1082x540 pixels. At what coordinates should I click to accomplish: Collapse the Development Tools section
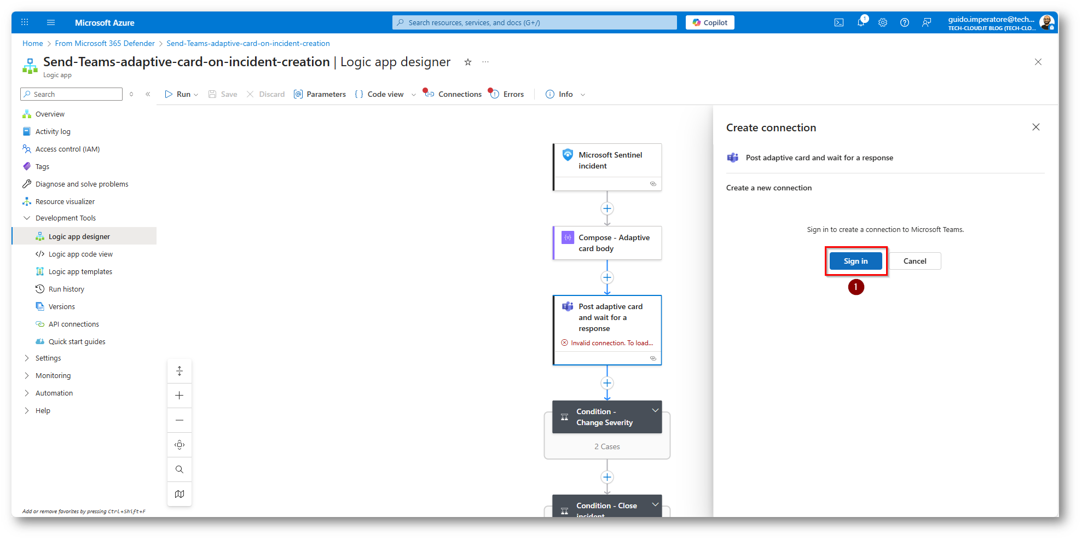click(x=27, y=218)
